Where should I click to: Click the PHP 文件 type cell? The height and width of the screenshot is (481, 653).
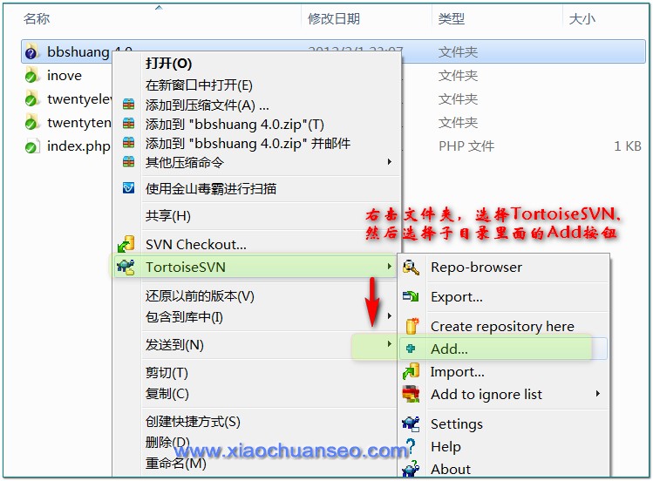pyautogui.click(x=466, y=146)
